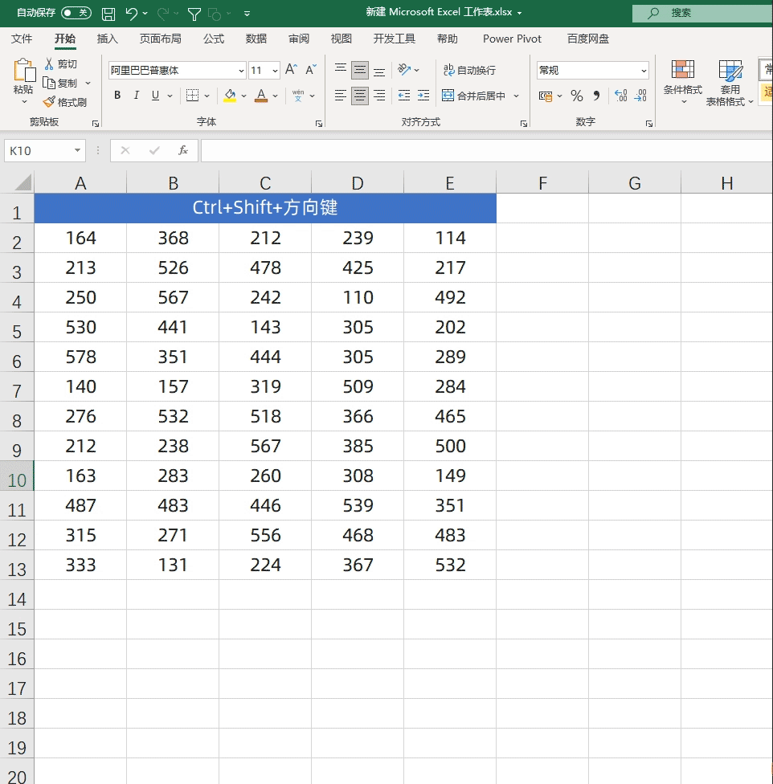
Task: Open the Undo history dropdown
Action: pyautogui.click(x=145, y=14)
